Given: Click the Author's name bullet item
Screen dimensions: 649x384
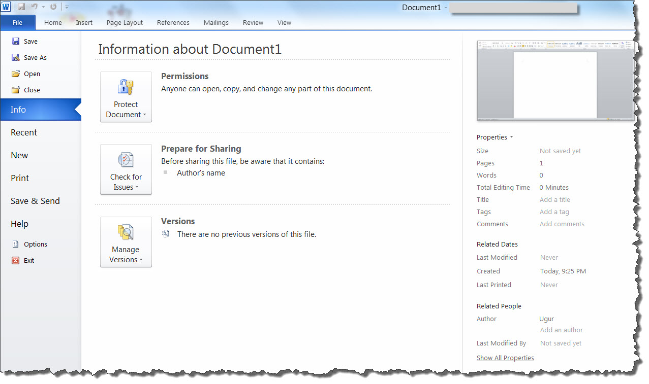Looking at the screenshot, I should coord(201,173).
